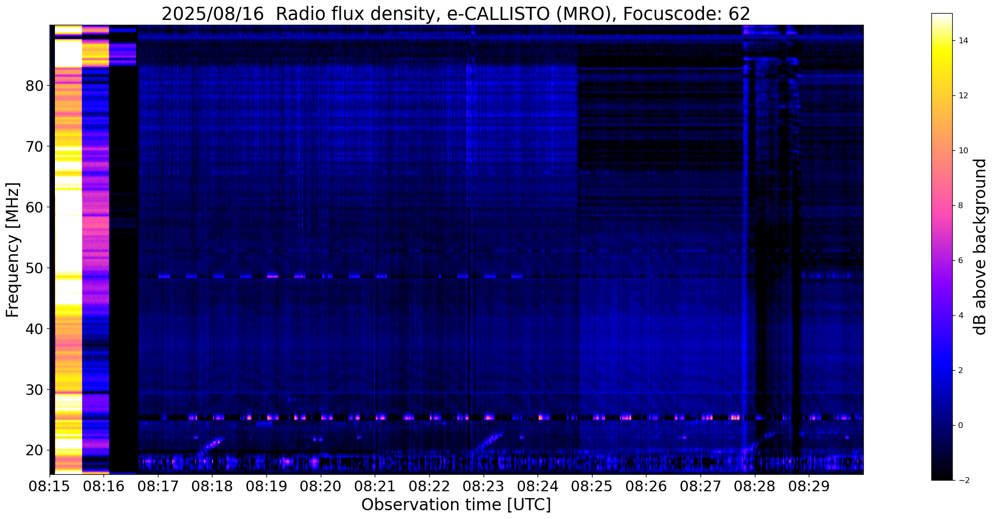Click the colorbar tick value 10
Viewport: 995px width, 519px height.
[x=962, y=151]
